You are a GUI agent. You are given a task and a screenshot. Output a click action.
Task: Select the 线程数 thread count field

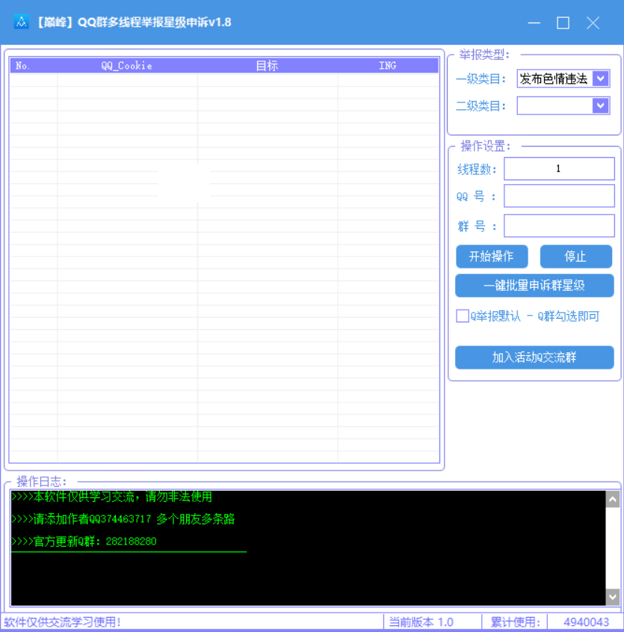click(559, 168)
